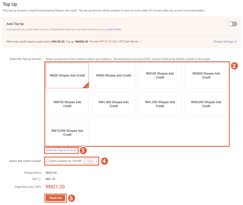Choose the RM100 Shopee Ads Credit tile
This screenshot has height=205, width=243.
tap(160, 75)
